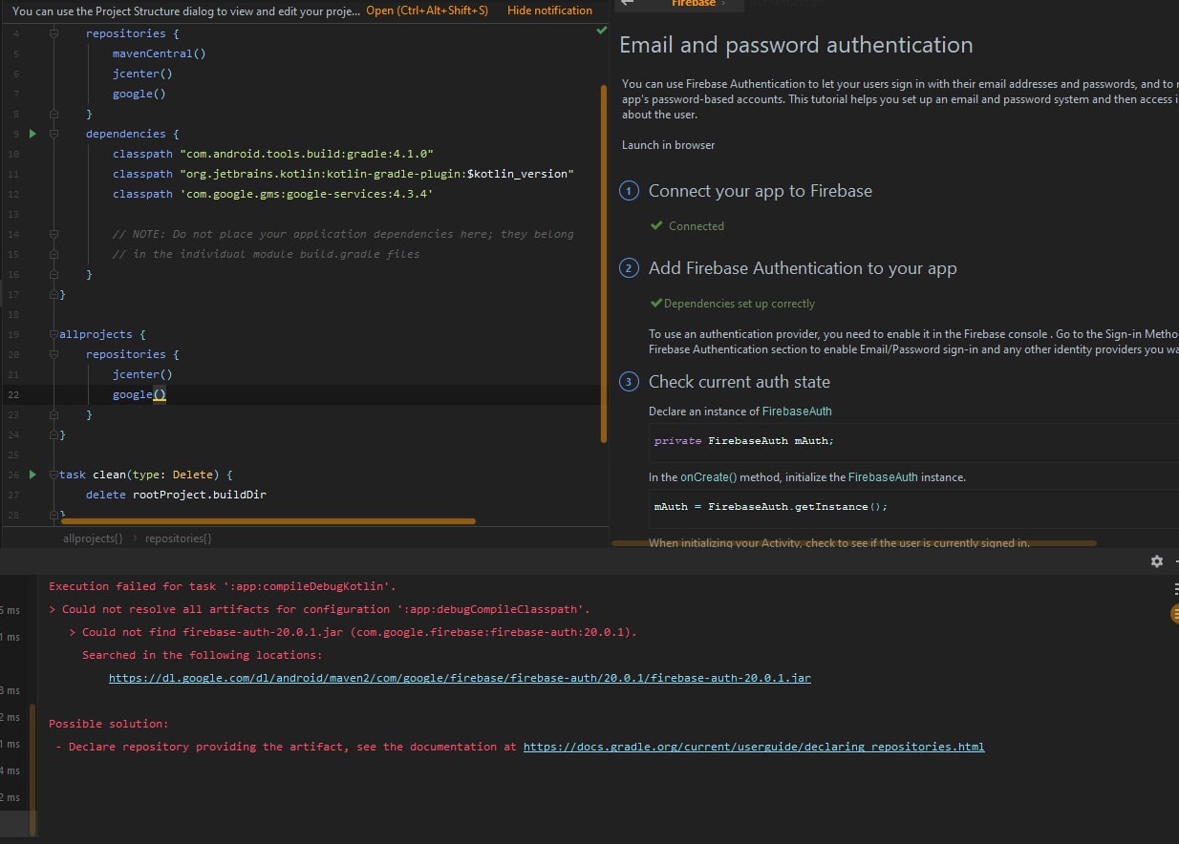Click onCreate() method link
Screen dimensions: 1179x844
click(x=708, y=477)
